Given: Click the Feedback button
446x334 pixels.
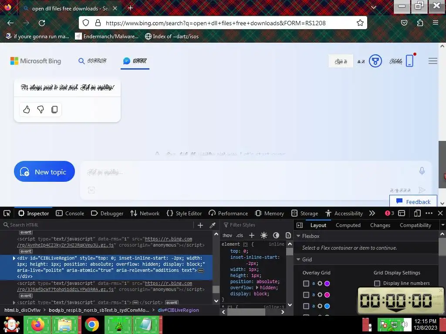Looking at the screenshot, I should tap(413, 202).
